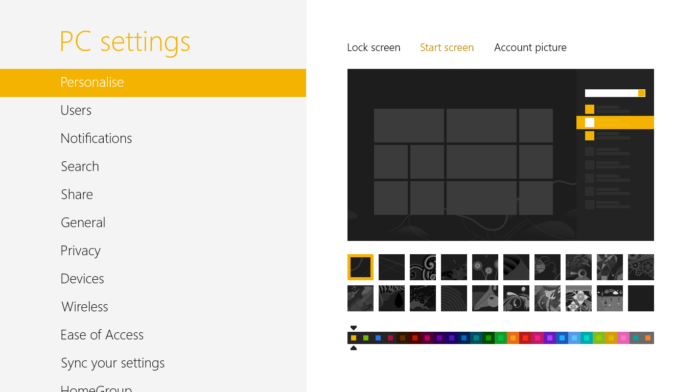This screenshot has height=392, width=698.
Task: Switch to the Account picture tab
Action: click(x=530, y=47)
